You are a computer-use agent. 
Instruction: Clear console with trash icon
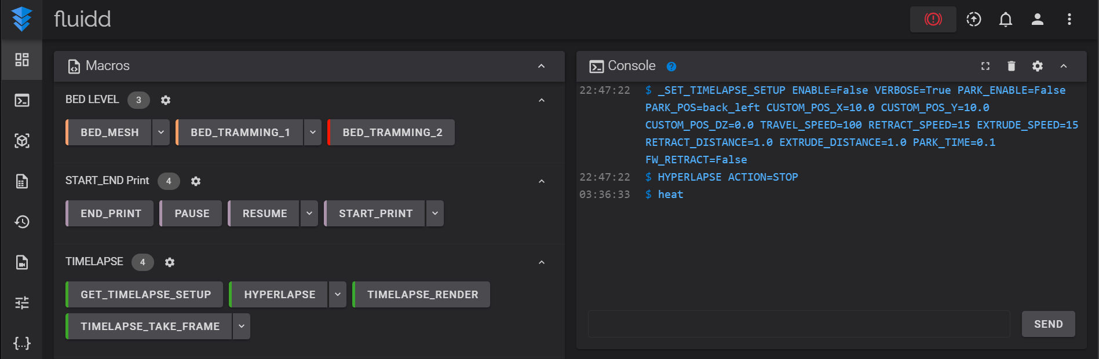(x=1012, y=66)
